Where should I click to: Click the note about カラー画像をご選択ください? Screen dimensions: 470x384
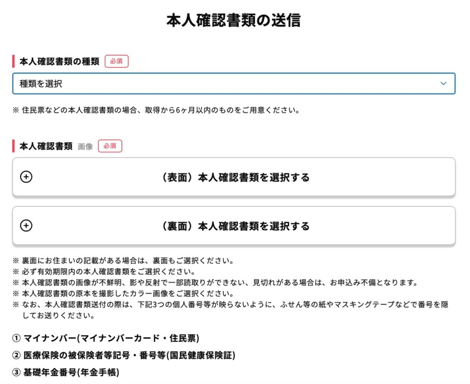point(123,294)
